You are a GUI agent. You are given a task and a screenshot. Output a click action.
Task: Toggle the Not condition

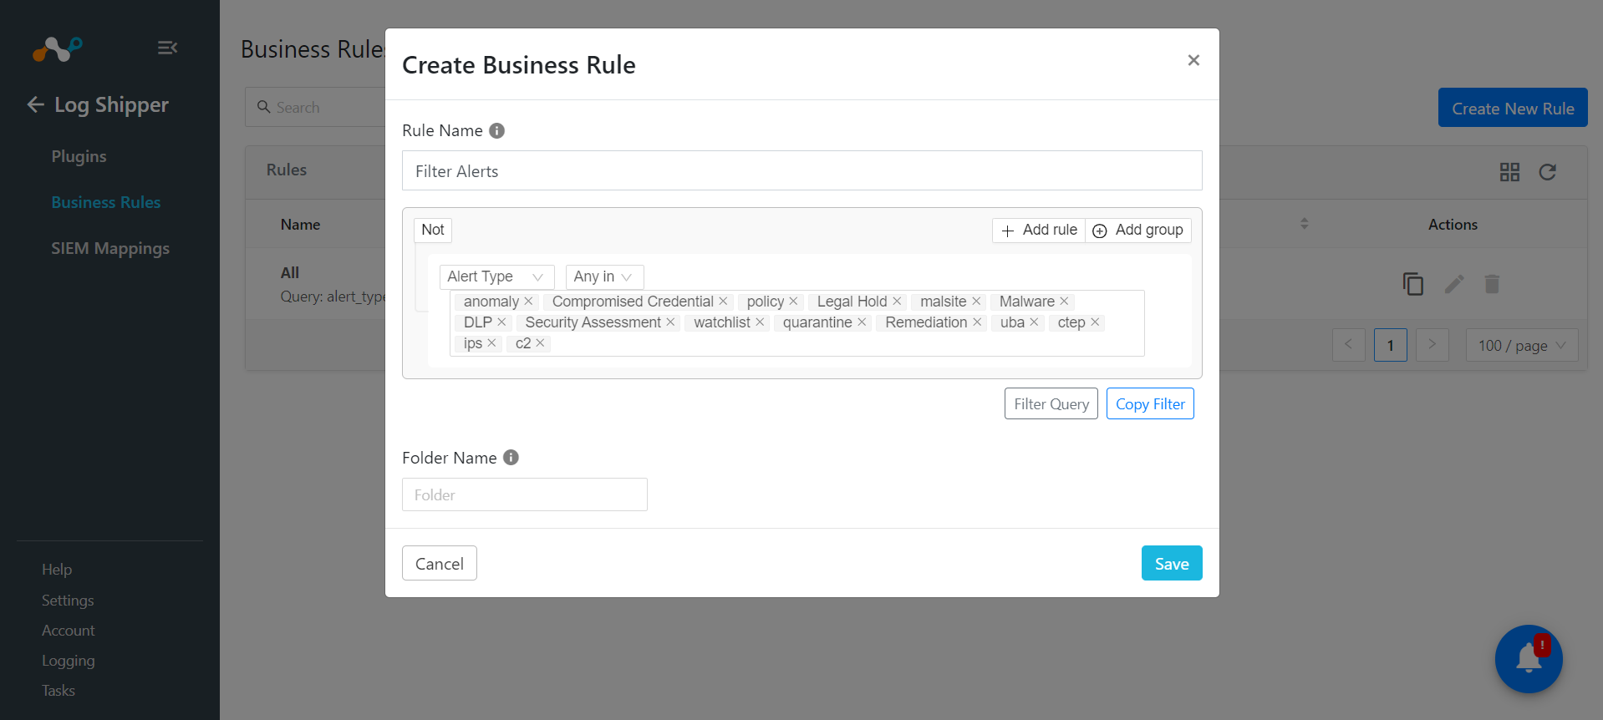click(x=433, y=230)
